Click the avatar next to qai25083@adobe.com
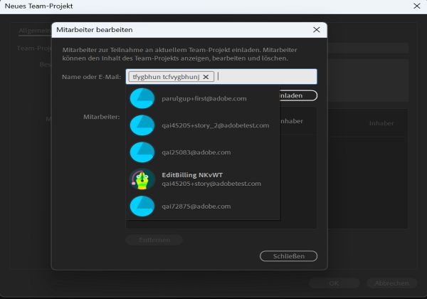 point(142,152)
